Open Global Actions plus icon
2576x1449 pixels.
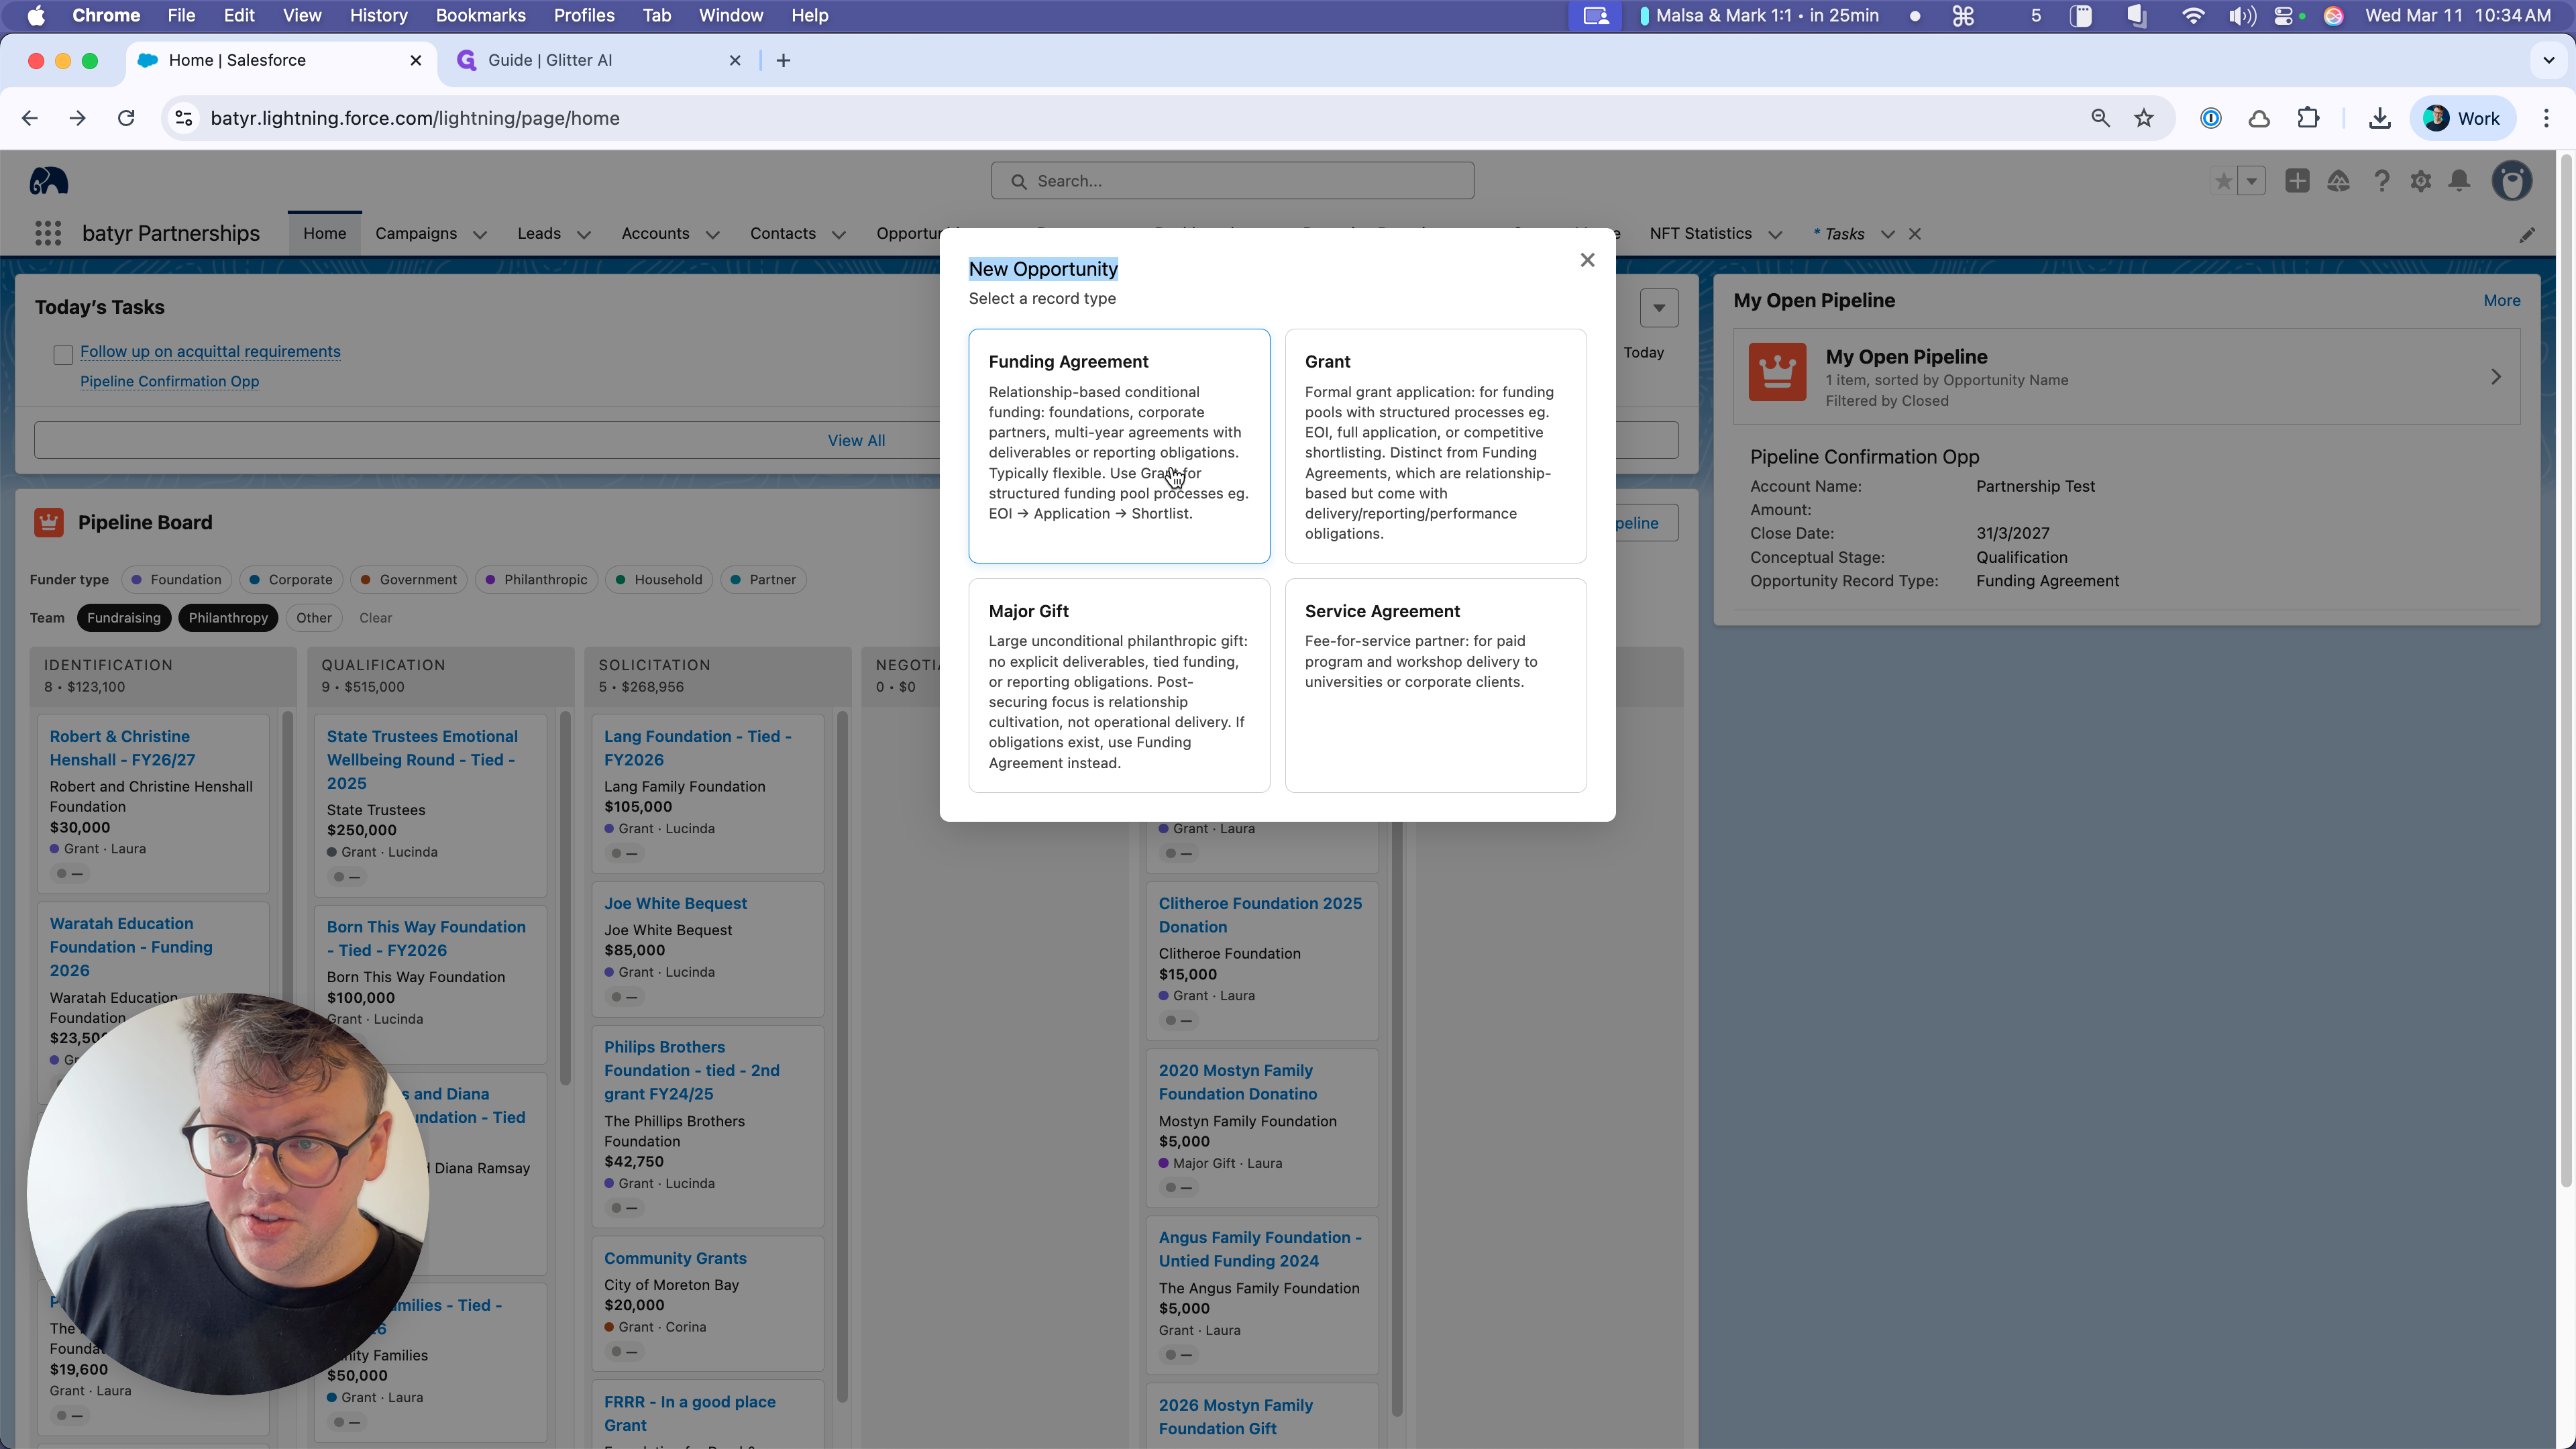tap(2297, 181)
